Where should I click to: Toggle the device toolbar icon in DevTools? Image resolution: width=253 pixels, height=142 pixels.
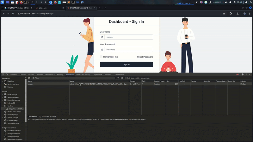click(x=7, y=74)
